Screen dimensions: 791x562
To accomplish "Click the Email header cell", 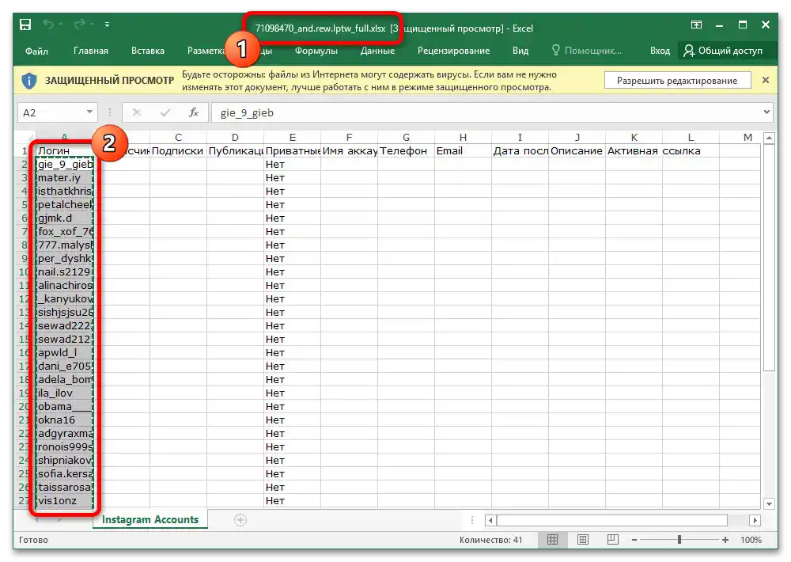I will (x=463, y=150).
